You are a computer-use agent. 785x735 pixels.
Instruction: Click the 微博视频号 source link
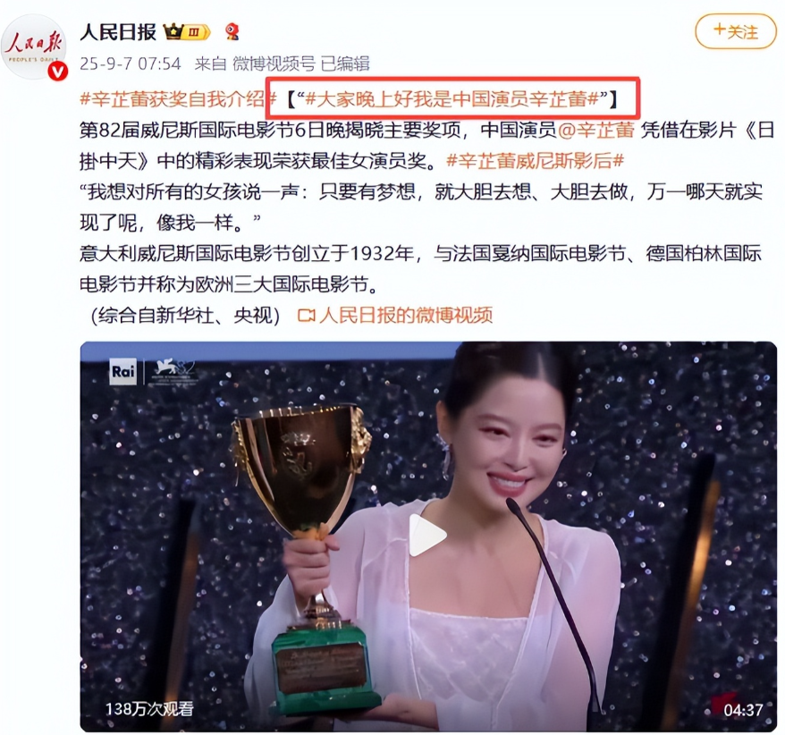(274, 63)
